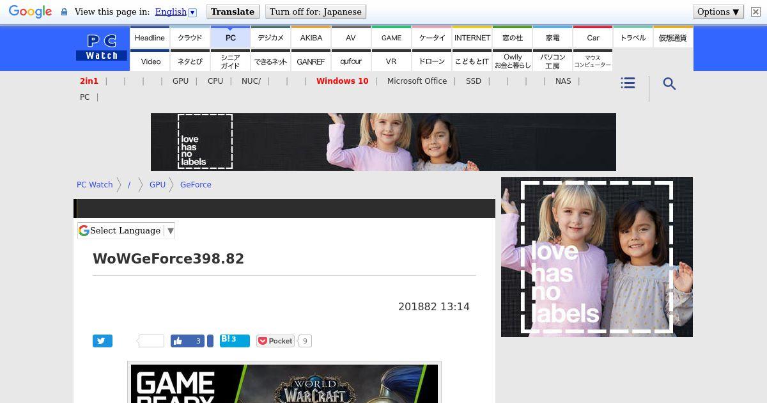Open the 家電 tab
The image size is (767, 403).
[552, 38]
